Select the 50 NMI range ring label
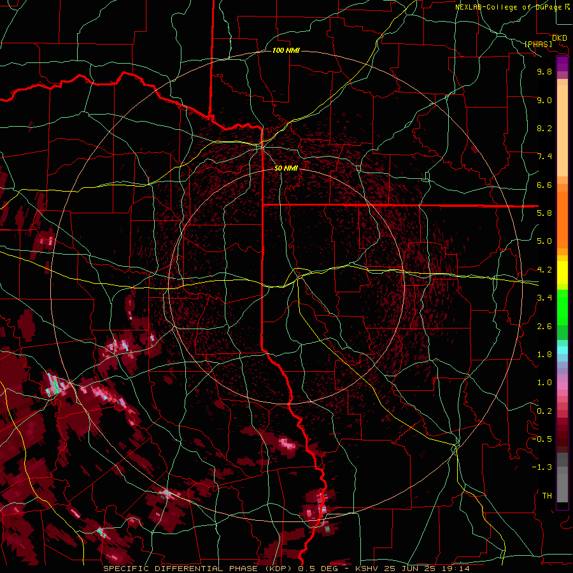The width and height of the screenshot is (573, 573). coord(286,168)
